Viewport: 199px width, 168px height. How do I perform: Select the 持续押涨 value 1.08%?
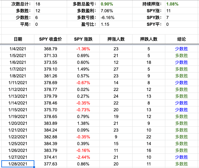181,4
